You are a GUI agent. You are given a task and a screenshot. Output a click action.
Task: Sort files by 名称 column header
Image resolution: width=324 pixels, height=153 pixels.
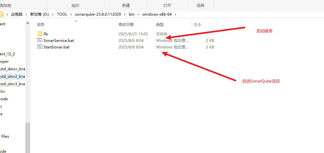[x=41, y=25]
